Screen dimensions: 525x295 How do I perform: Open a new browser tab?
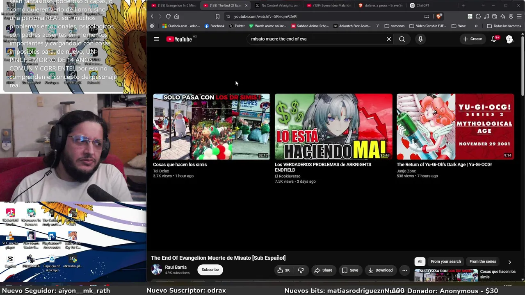coord(463,5)
